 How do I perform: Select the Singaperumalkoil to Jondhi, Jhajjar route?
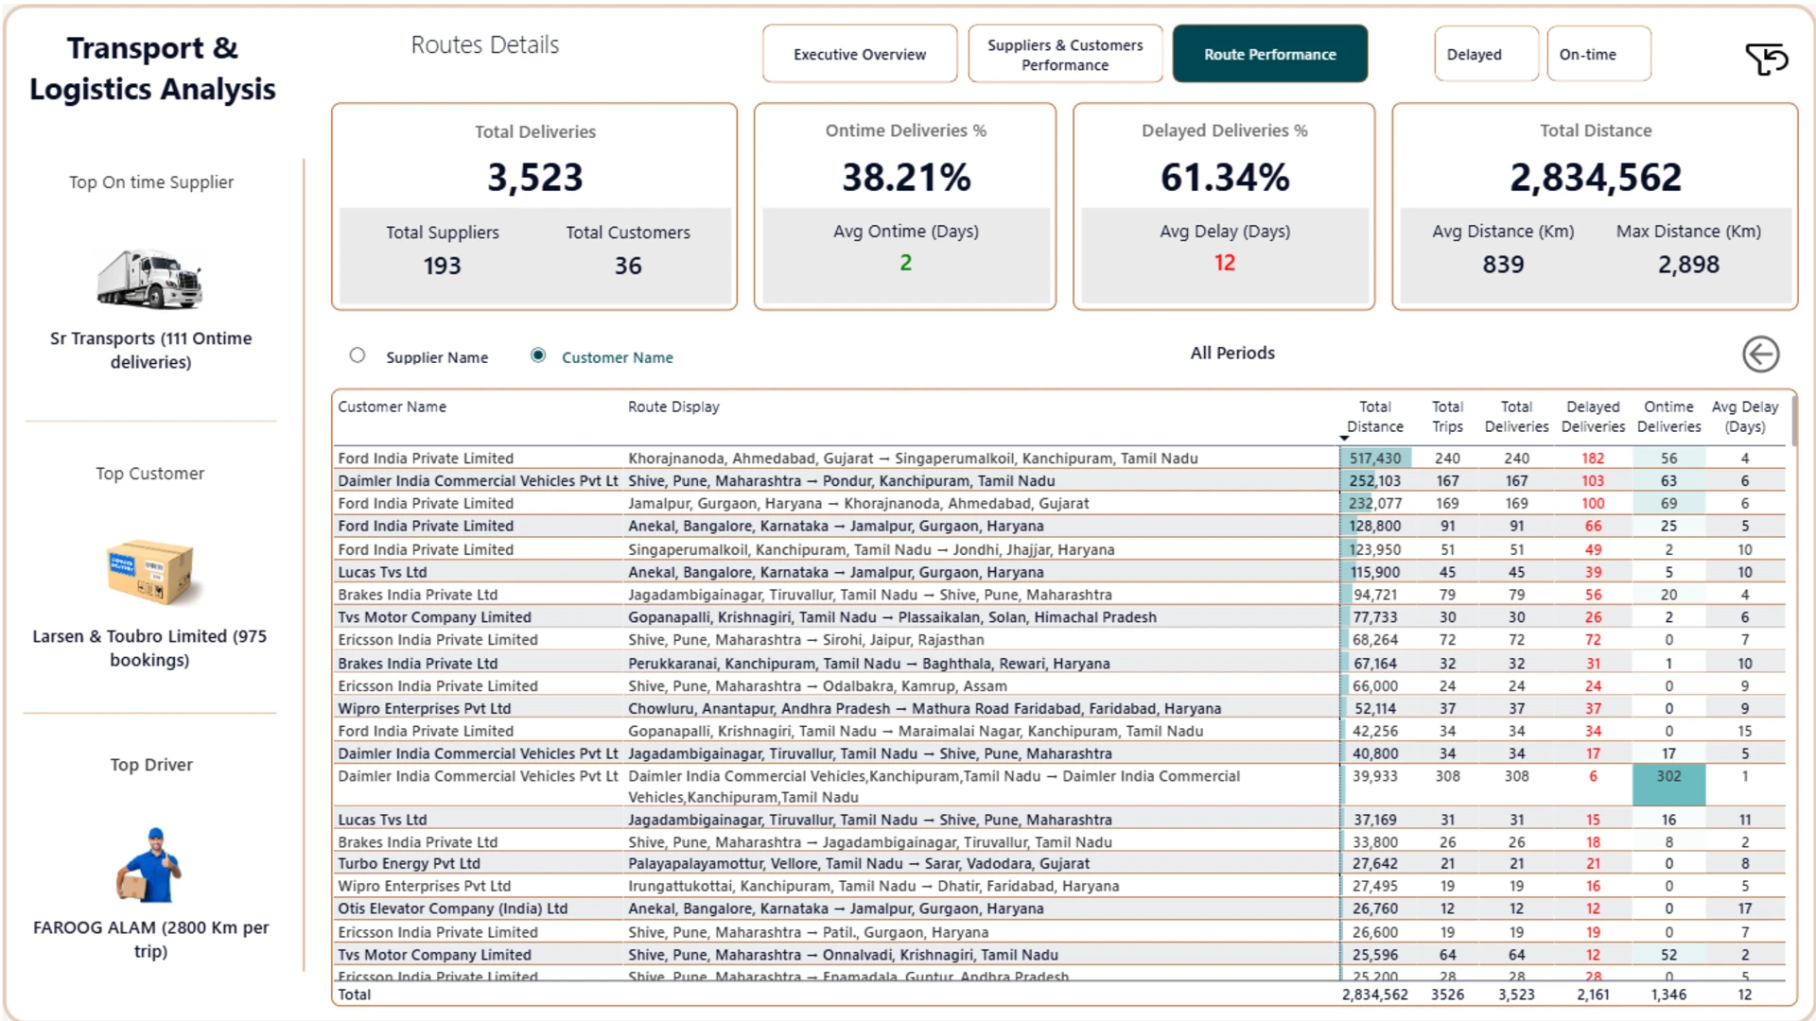1059,549
